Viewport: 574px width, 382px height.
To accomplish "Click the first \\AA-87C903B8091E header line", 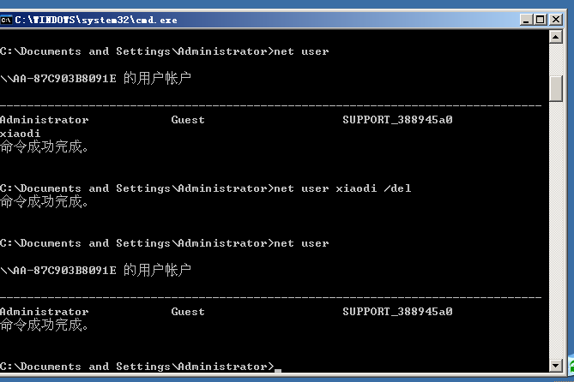I will (58, 79).
